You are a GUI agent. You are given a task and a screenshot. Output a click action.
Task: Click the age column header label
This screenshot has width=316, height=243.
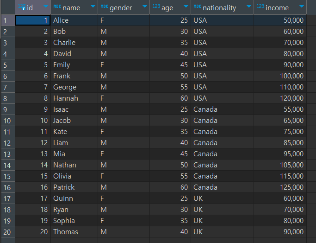tap(167, 8)
